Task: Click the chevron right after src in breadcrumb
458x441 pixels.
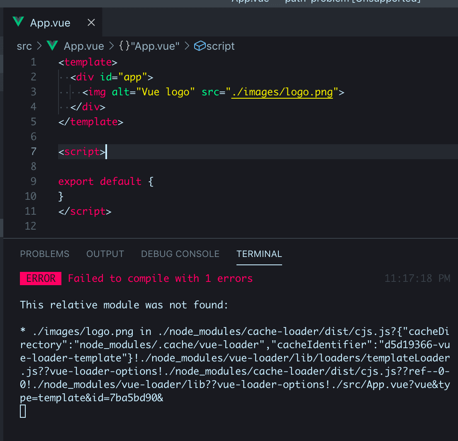Action: [x=39, y=46]
